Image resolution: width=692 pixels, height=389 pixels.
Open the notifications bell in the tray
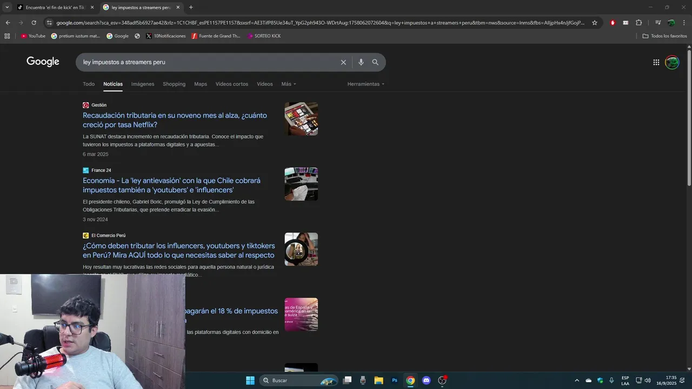pyautogui.click(x=682, y=380)
